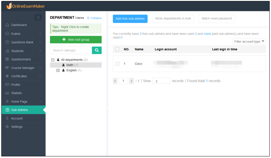Select the English department
Image resolution: width=271 pixels, height=158 pixels.
(74, 70)
